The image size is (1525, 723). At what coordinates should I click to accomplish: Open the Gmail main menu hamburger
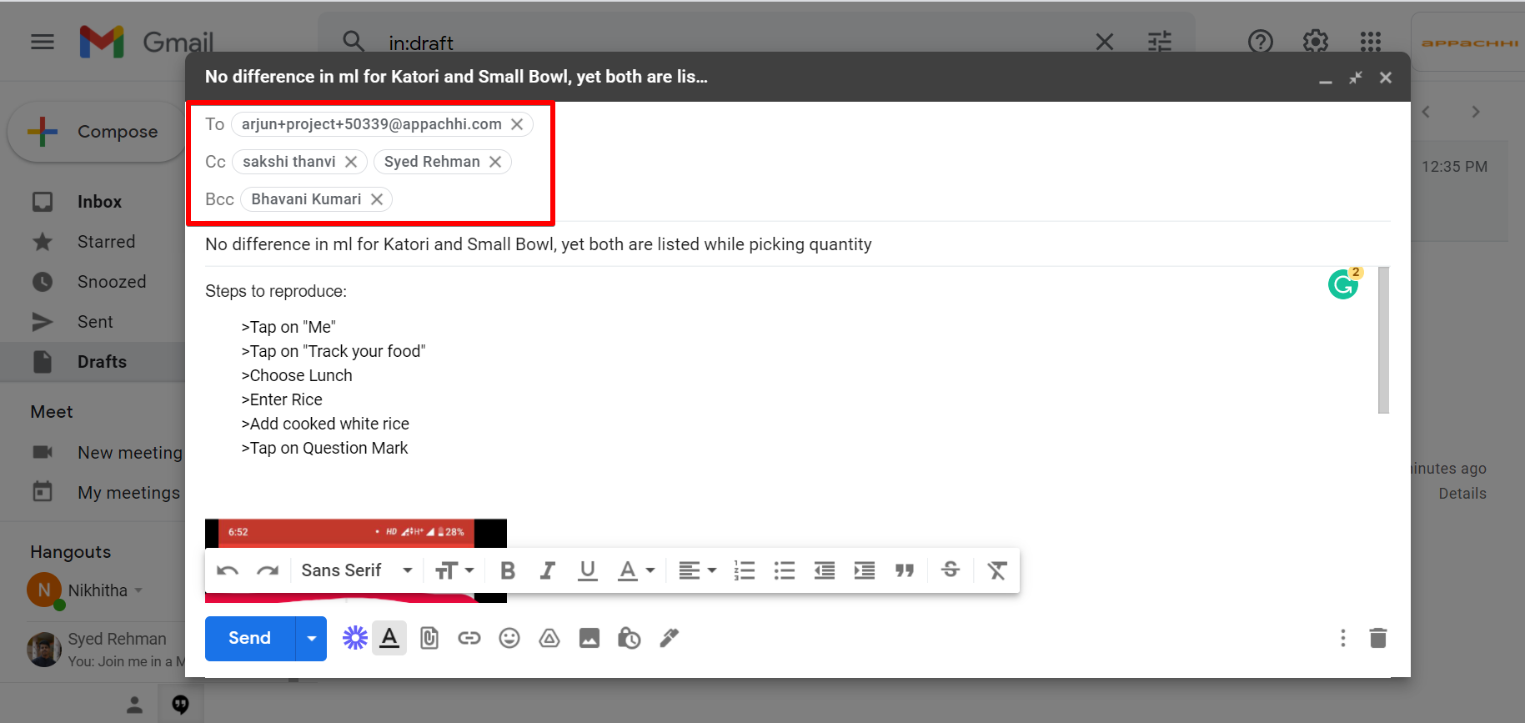[43, 42]
